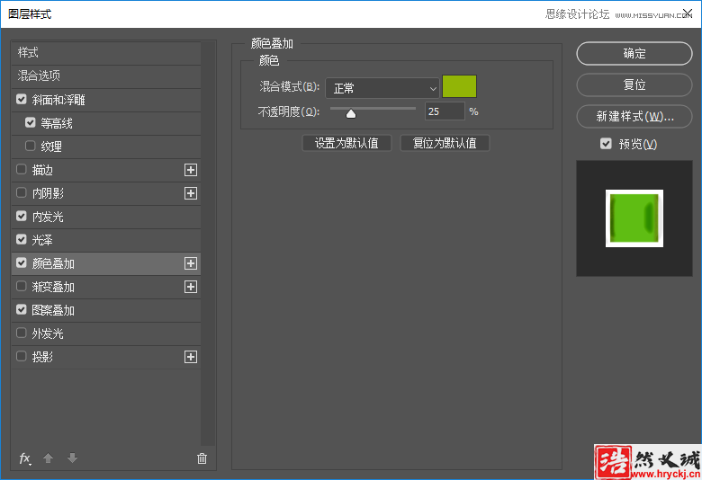Toggle the Preview (预览) checkbox
This screenshot has height=480, width=702.
606,144
